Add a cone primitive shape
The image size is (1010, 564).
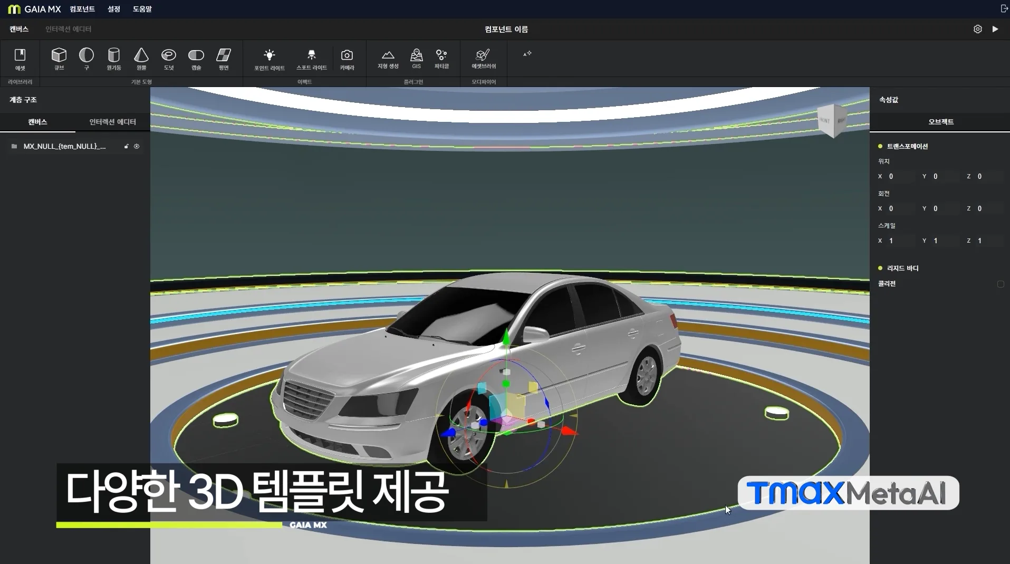141,59
